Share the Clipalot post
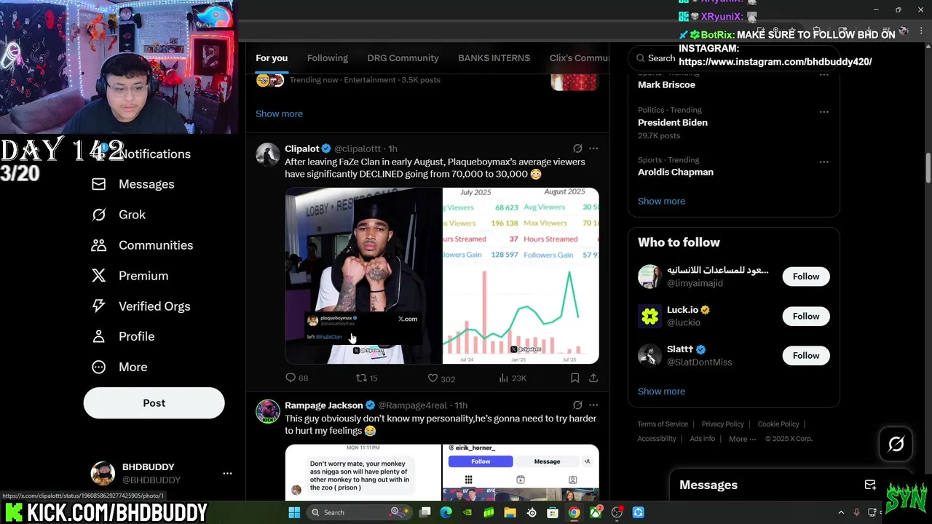 coord(593,378)
